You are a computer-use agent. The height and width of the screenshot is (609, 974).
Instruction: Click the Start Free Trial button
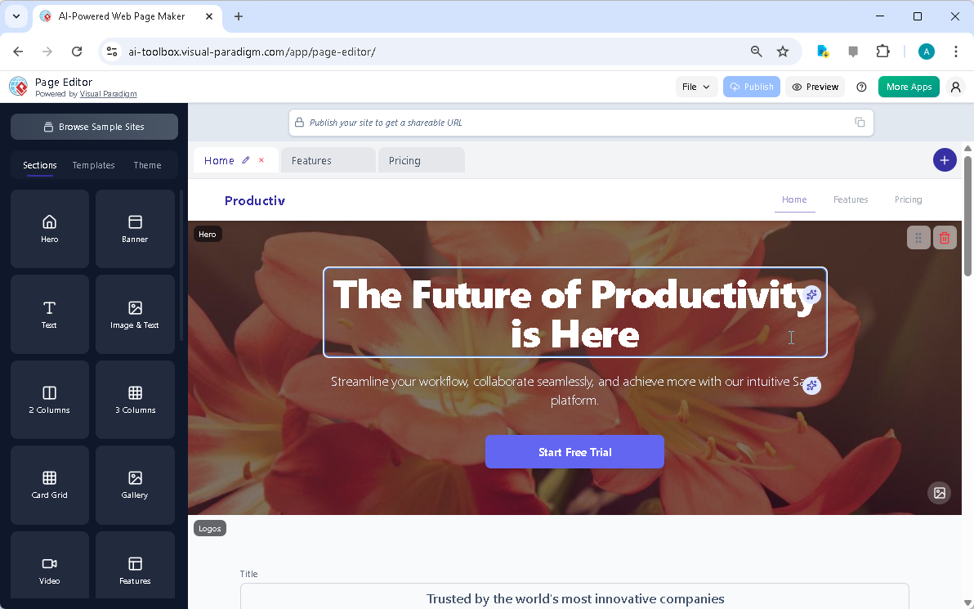pos(574,451)
